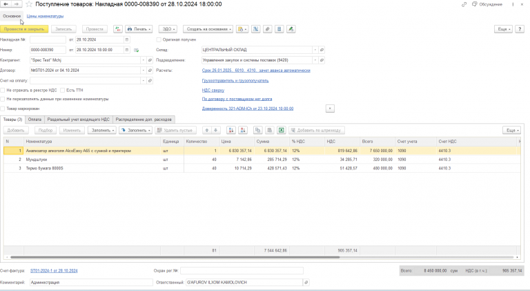Select the Товары (3) tab
Image resolution: width=530 pixels, height=291 pixels.
point(12,120)
